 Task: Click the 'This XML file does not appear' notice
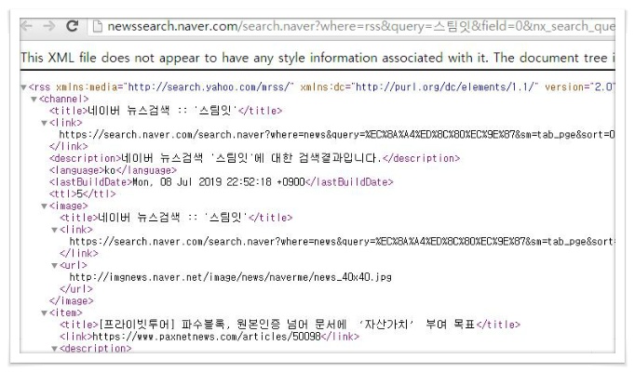[x=317, y=58]
